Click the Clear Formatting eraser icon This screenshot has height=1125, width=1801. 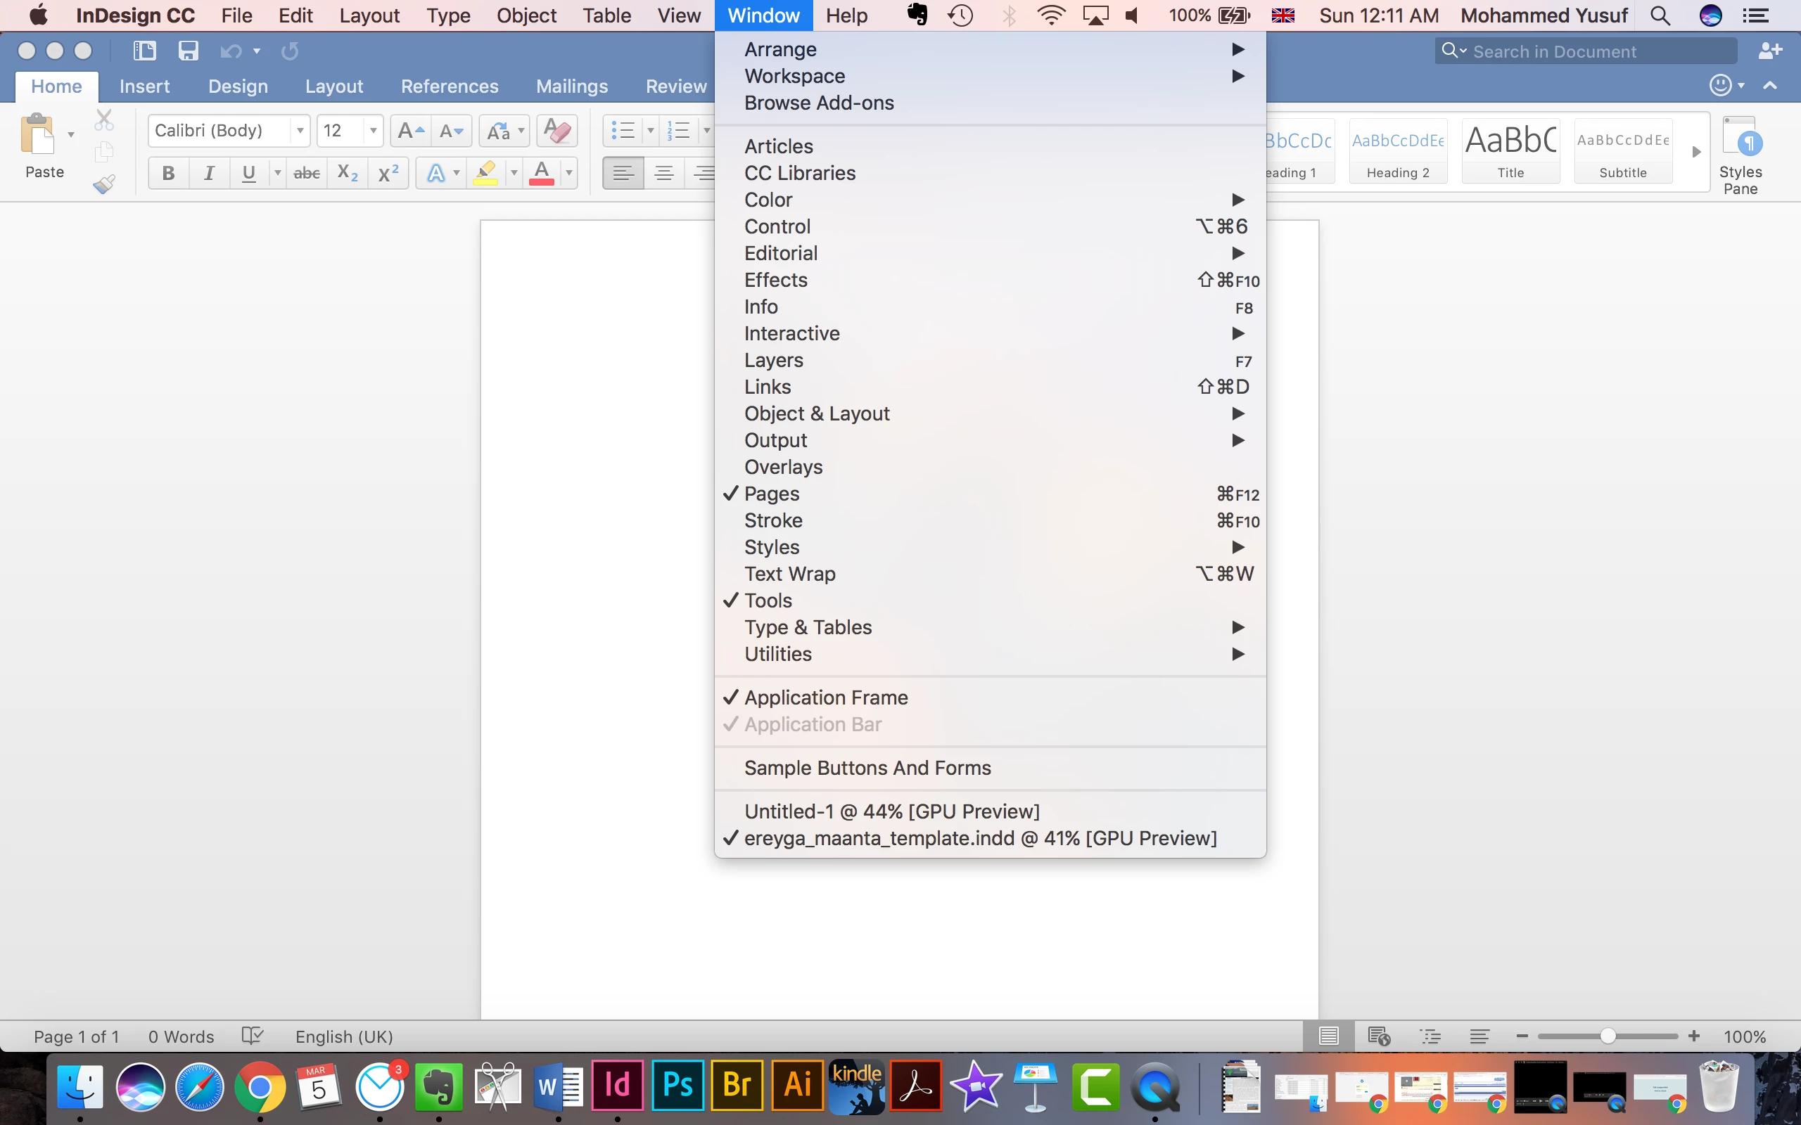556,131
